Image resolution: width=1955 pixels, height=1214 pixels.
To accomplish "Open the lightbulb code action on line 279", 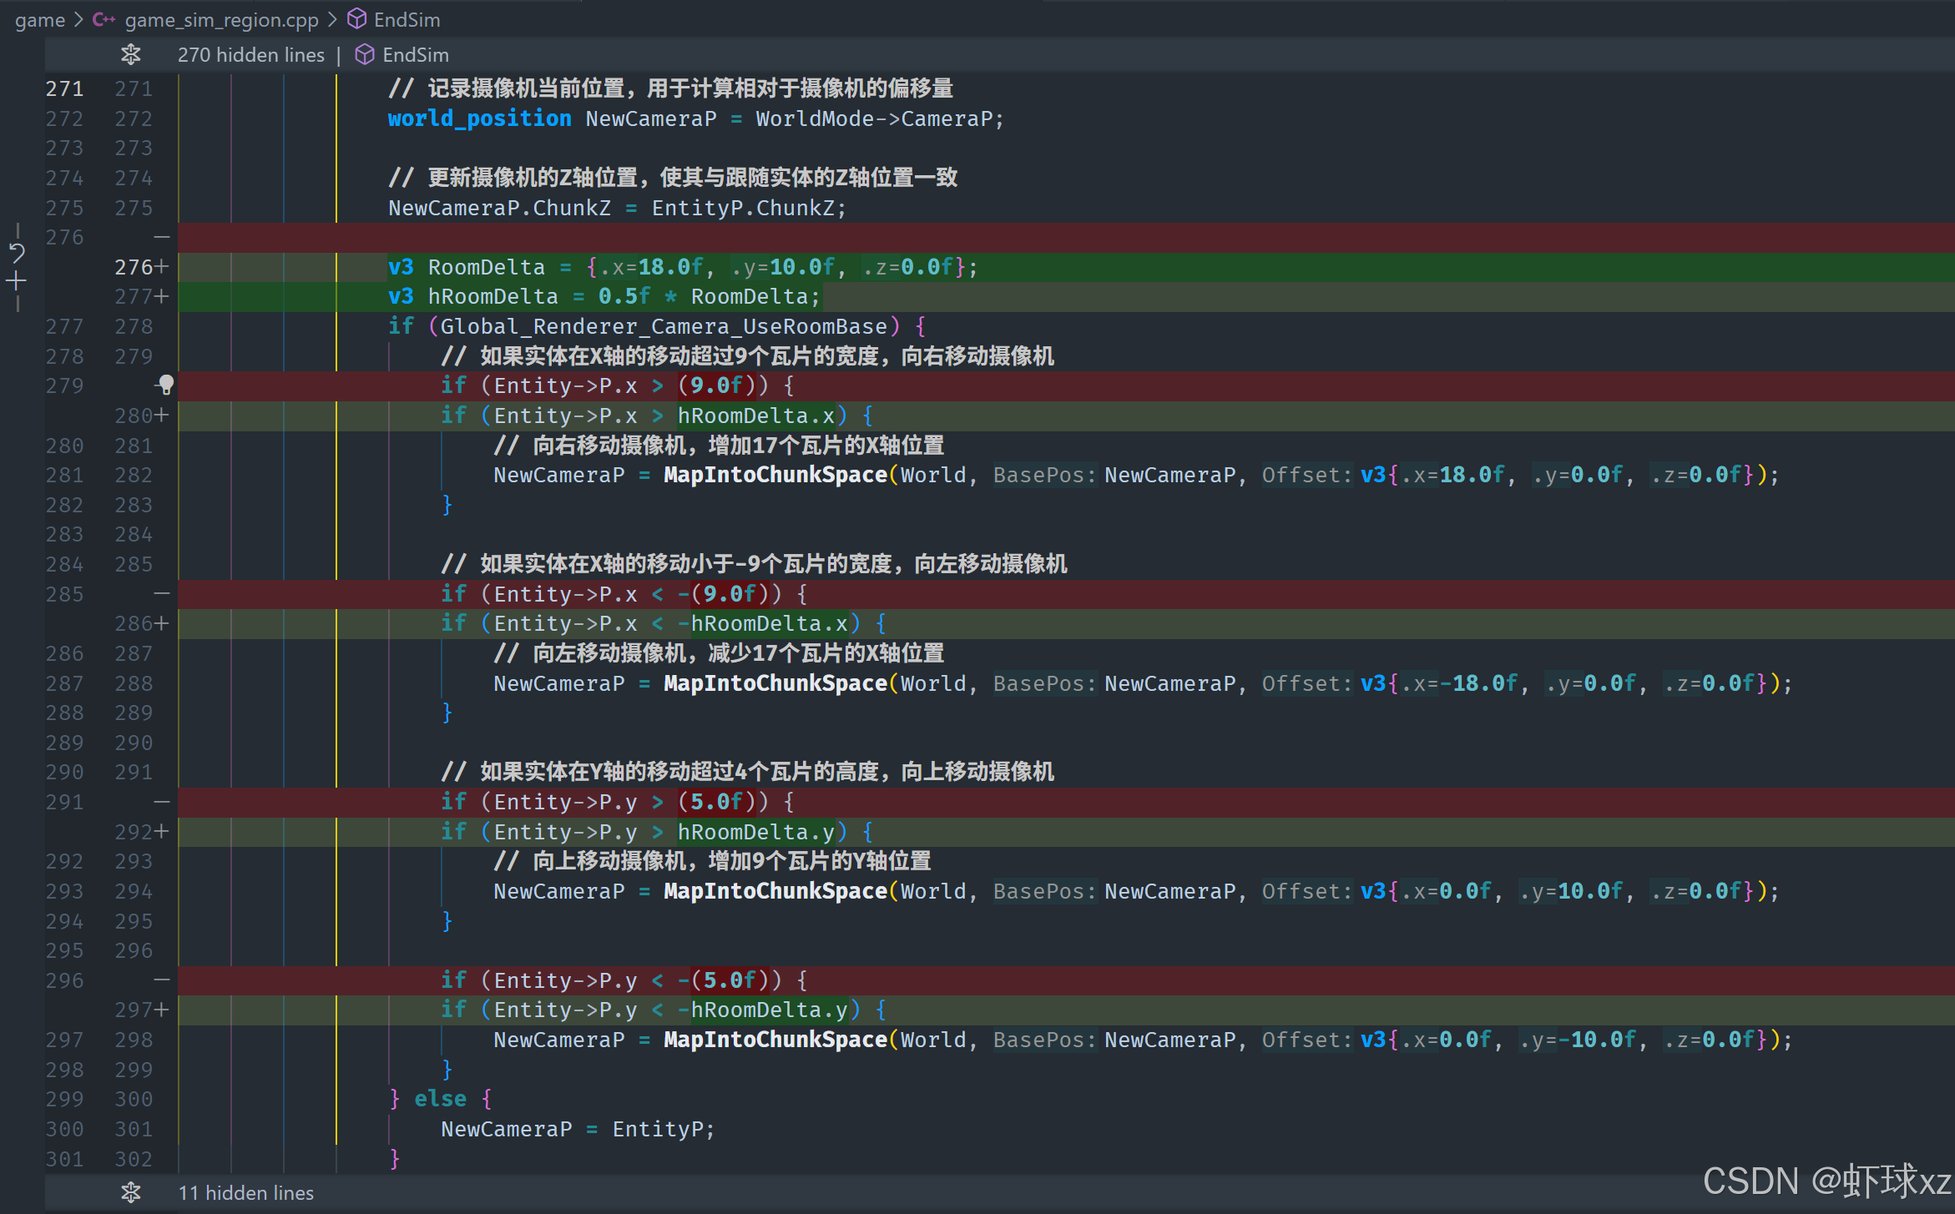I will point(166,385).
